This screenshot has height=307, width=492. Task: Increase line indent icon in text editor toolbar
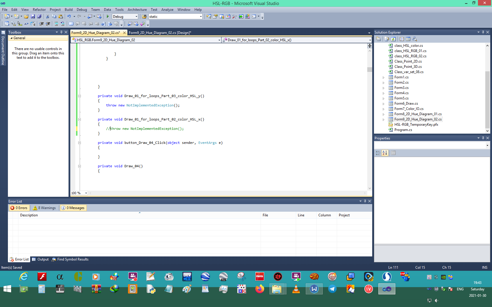[x=48, y=24]
